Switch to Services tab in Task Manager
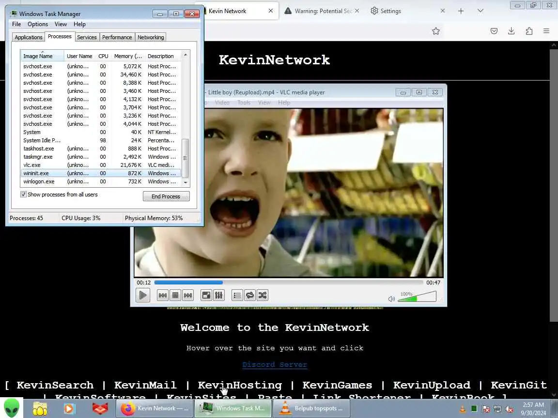558x418 pixels. (87, 37)
